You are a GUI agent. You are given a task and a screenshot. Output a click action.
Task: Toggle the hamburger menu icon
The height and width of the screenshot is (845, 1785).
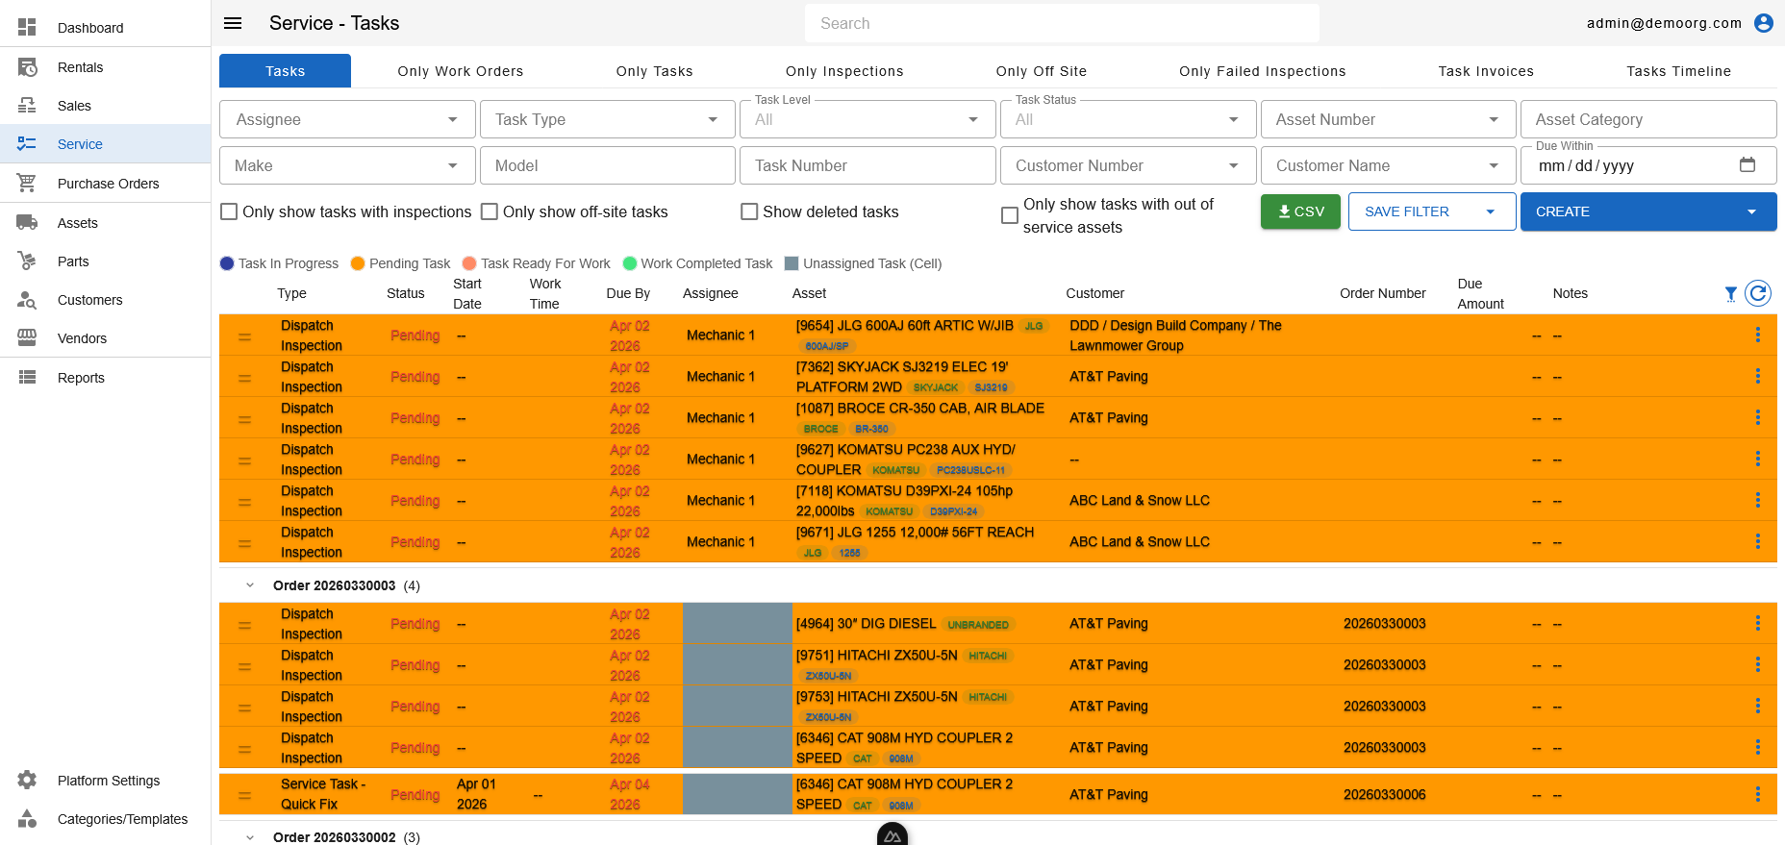point(233,23)
